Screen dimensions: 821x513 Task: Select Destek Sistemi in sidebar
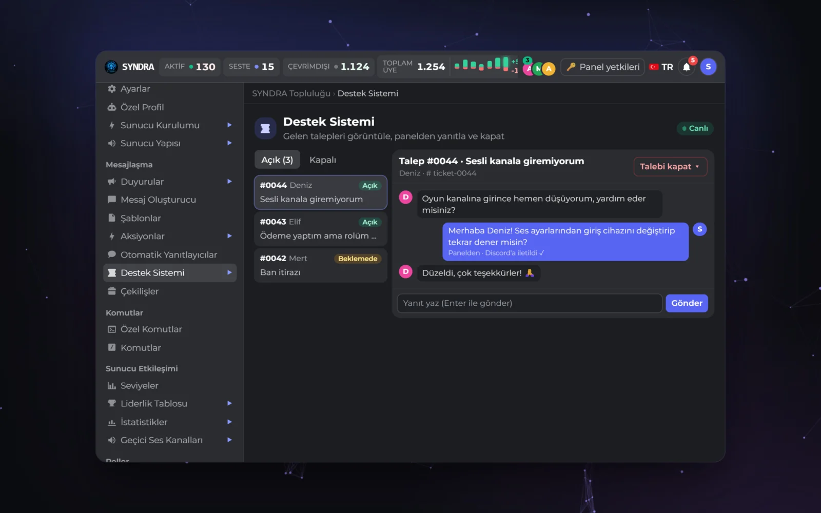pyautogui.click(x=170, y=273)
